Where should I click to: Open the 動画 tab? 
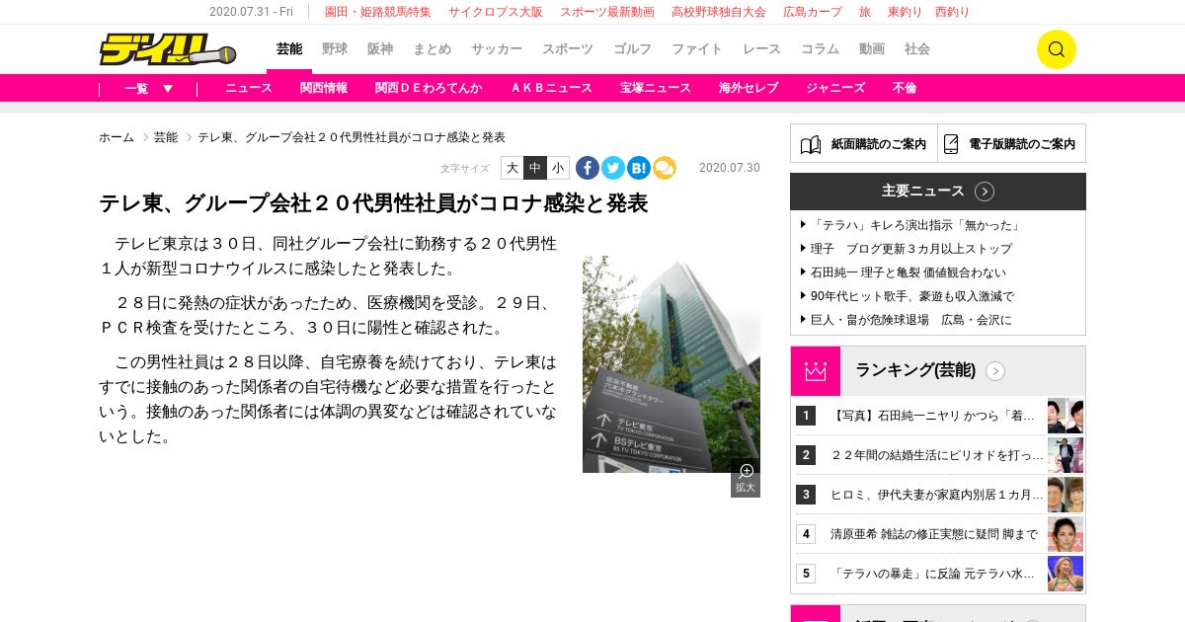pyautogui.click(x=872, y=49)
